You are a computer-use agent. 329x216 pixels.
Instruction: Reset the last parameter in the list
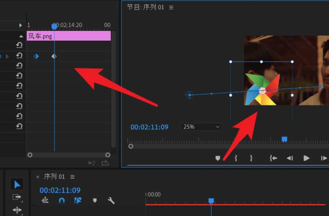pyautogui.click(x=19, y=126)
